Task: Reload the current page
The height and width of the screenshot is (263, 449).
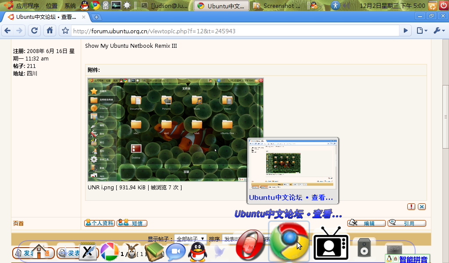Action: pyautogui.click(x=34, y=31)
